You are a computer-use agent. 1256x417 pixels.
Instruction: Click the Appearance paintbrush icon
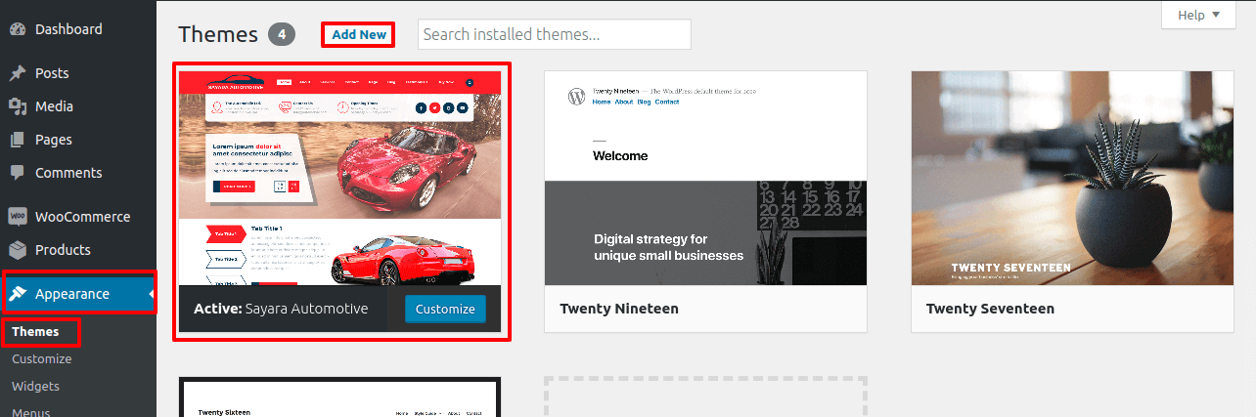(x=17, y=294)
